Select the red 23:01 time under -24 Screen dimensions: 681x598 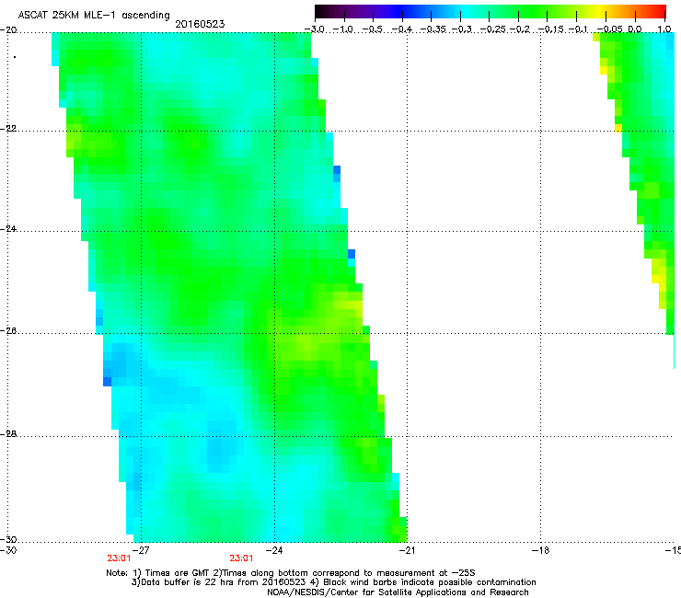[x=241, y=558]
